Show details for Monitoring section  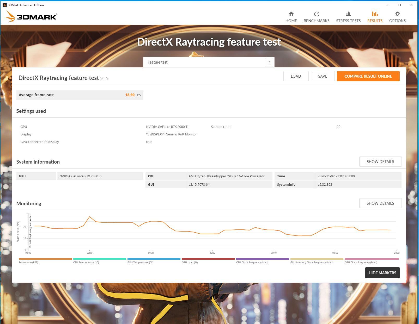pyautogui.click(x=380, y=203)
